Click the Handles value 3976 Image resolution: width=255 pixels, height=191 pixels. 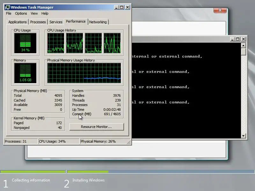pyautogui.click(x=117, y=95)
